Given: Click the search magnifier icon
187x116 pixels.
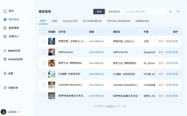Looking at the screenshot, I should click(x=128, y=11).
